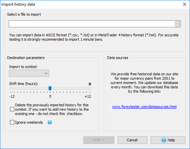
Task: Click the slider track near the +12 end
Action: [89, 89]
